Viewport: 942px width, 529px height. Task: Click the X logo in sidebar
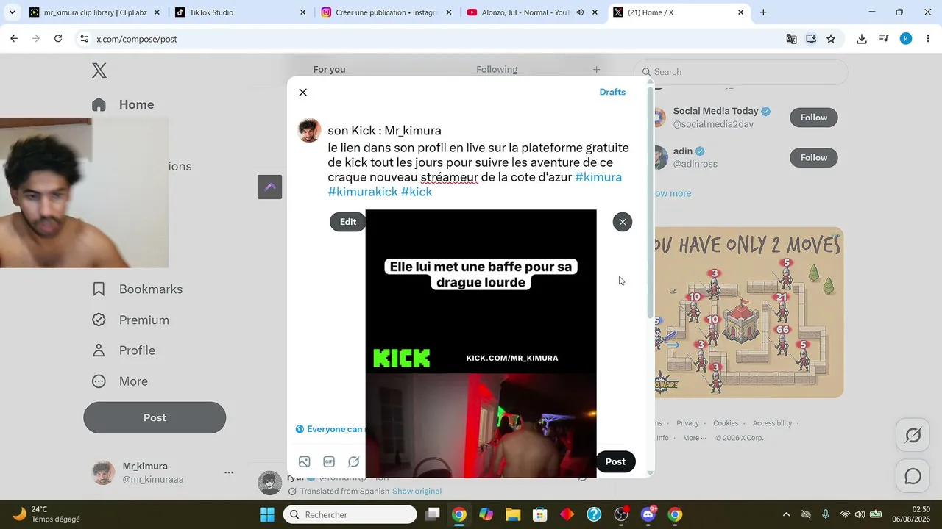tap(99, 71)
